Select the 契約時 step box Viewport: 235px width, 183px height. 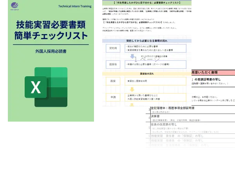coord(113,48)
